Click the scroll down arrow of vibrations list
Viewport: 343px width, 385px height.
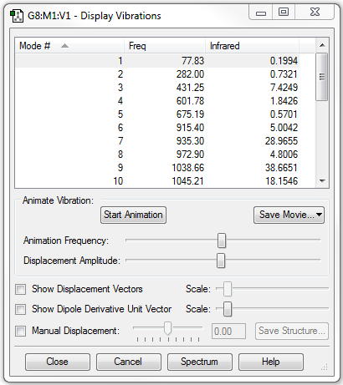(322, 181)
